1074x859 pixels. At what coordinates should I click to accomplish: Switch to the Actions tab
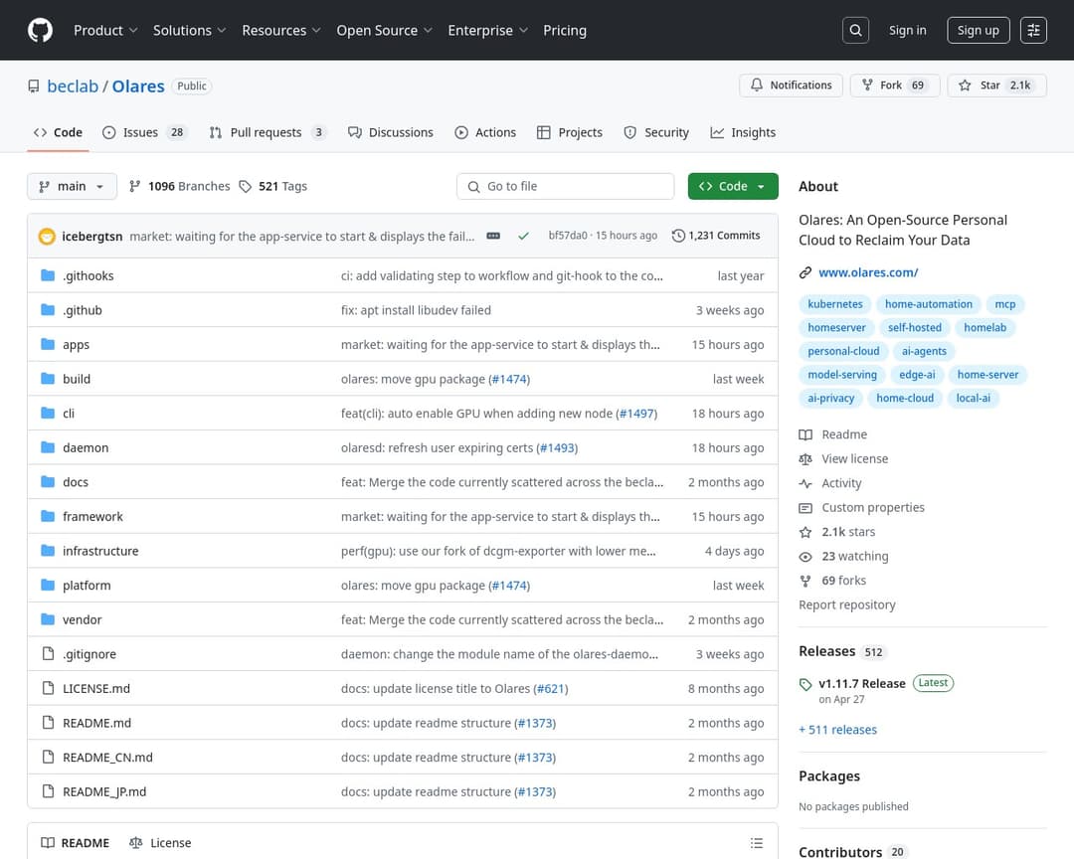coord(485,132)
